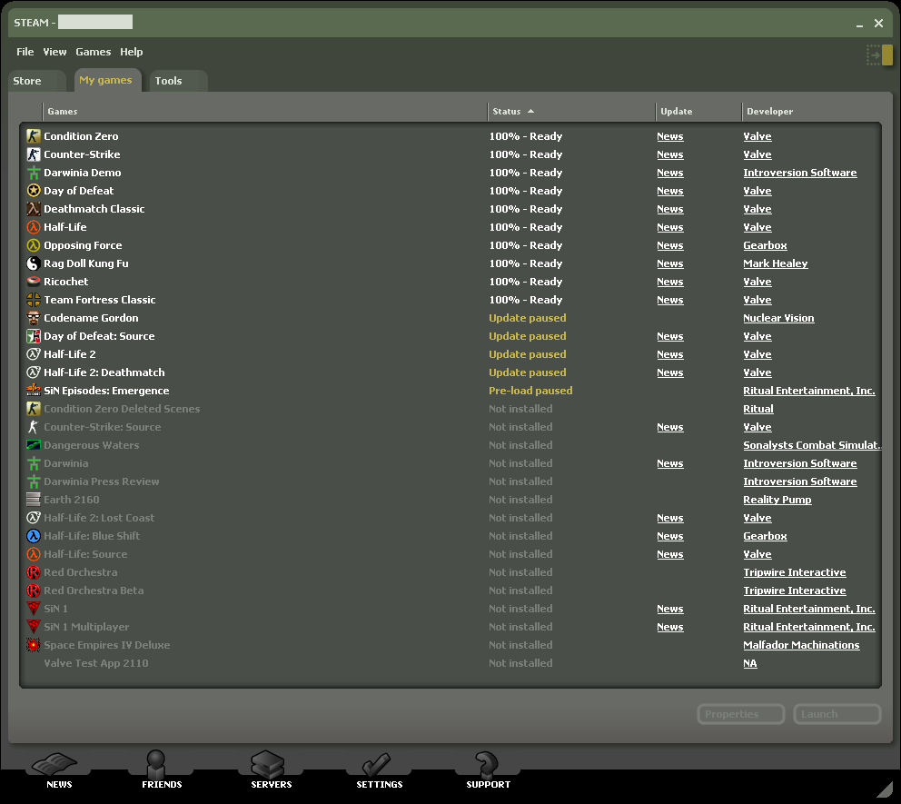The image size is (901, 804).
Task: Click the Day of Defeat icon
Action: click(34, 191)
